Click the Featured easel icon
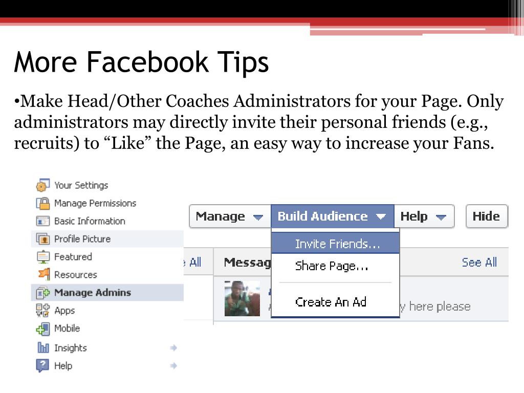Screen dimensions: 524x393 (43, 257)
